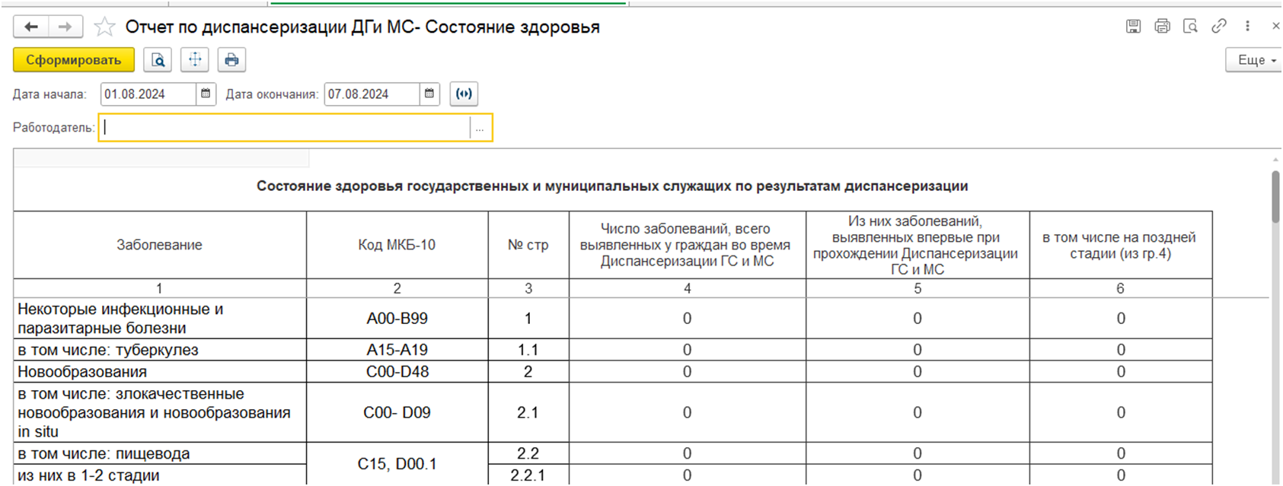Save the report with diskette icon

(x=1134, y=27)
